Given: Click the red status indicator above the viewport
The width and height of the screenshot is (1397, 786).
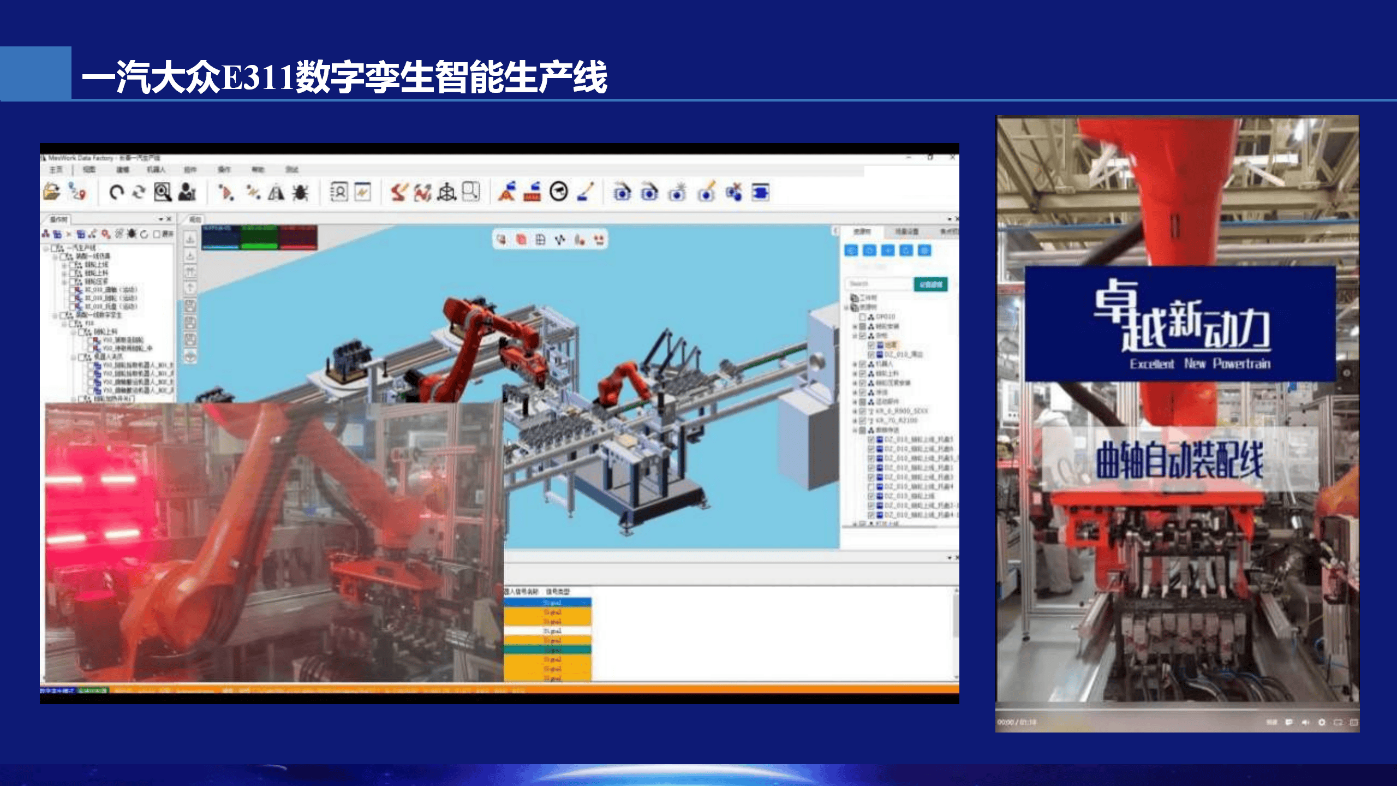Looking at the screenshot, I should [298, 237].
